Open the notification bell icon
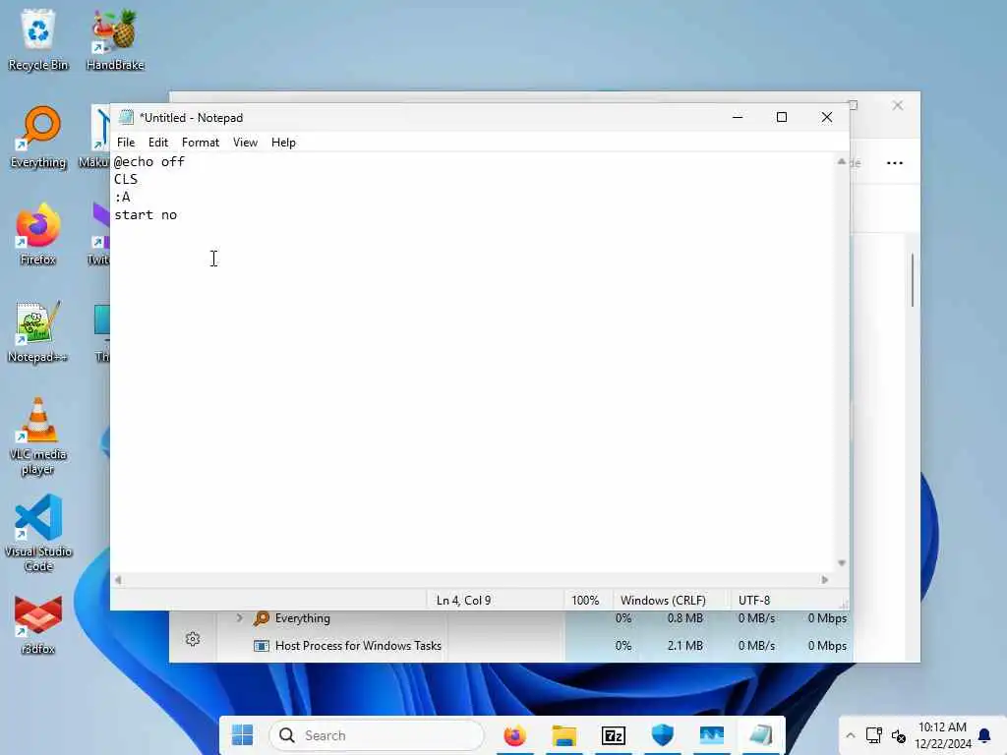The height and width of the screenshot is (755, 1007). point(983,735)
